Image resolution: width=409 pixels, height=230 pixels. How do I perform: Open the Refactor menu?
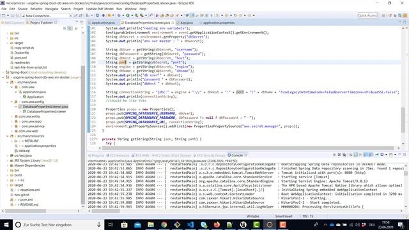point(36,9)
